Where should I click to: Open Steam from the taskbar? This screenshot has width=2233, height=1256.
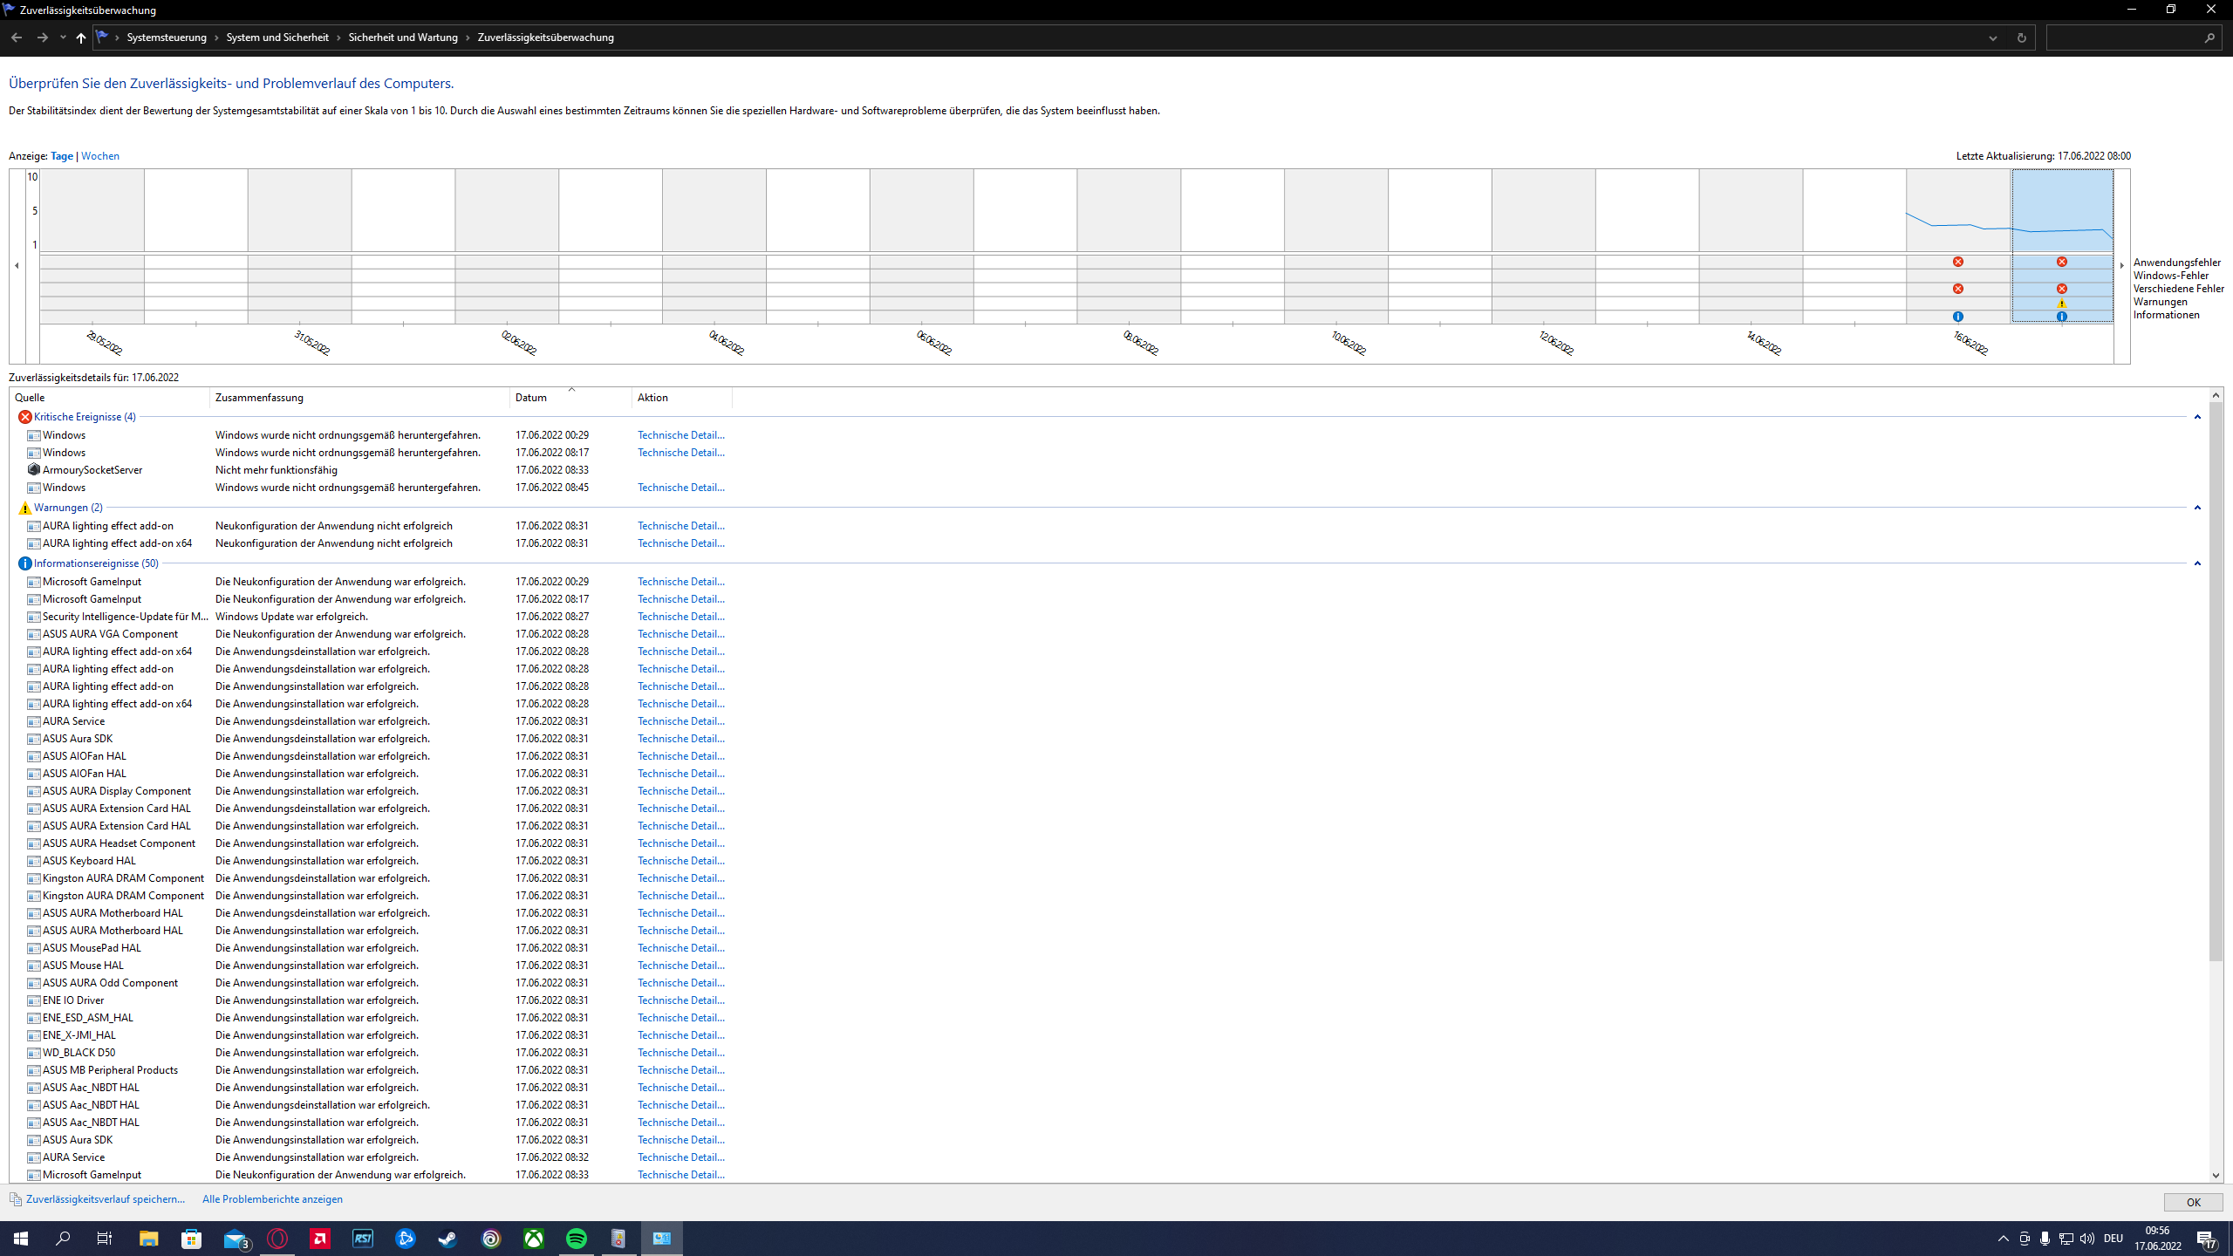click(447, 1239)
